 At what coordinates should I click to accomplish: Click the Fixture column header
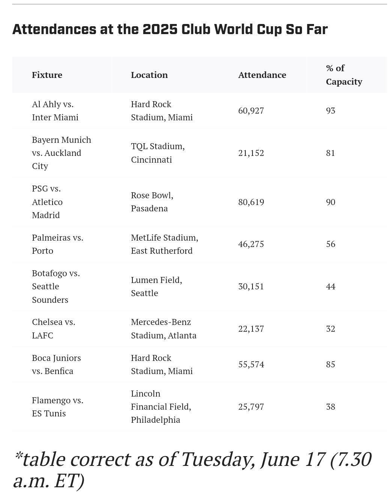tap(47, 75)
